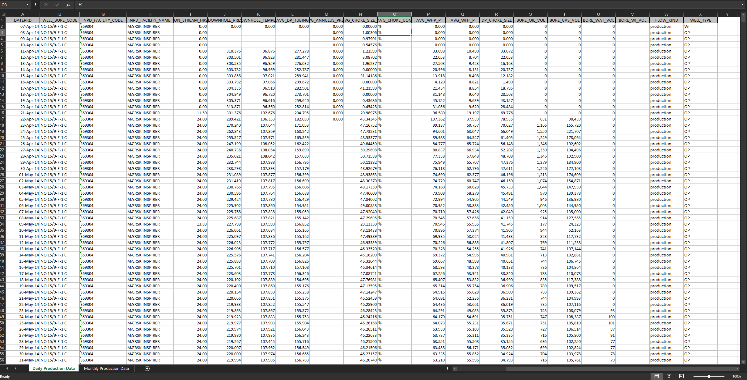Expand the formula bar with the chevron
747x380 pixels.
coord(743,5)
